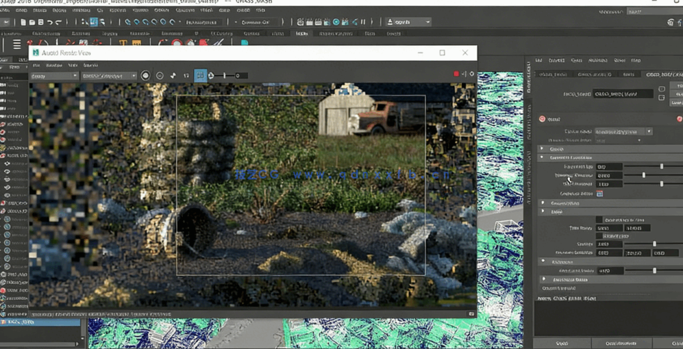The height and width of the screenshot is (349, 683).
Task: Click the red circular node icon in Attribute Editor
Action: (x=542, y=118)
